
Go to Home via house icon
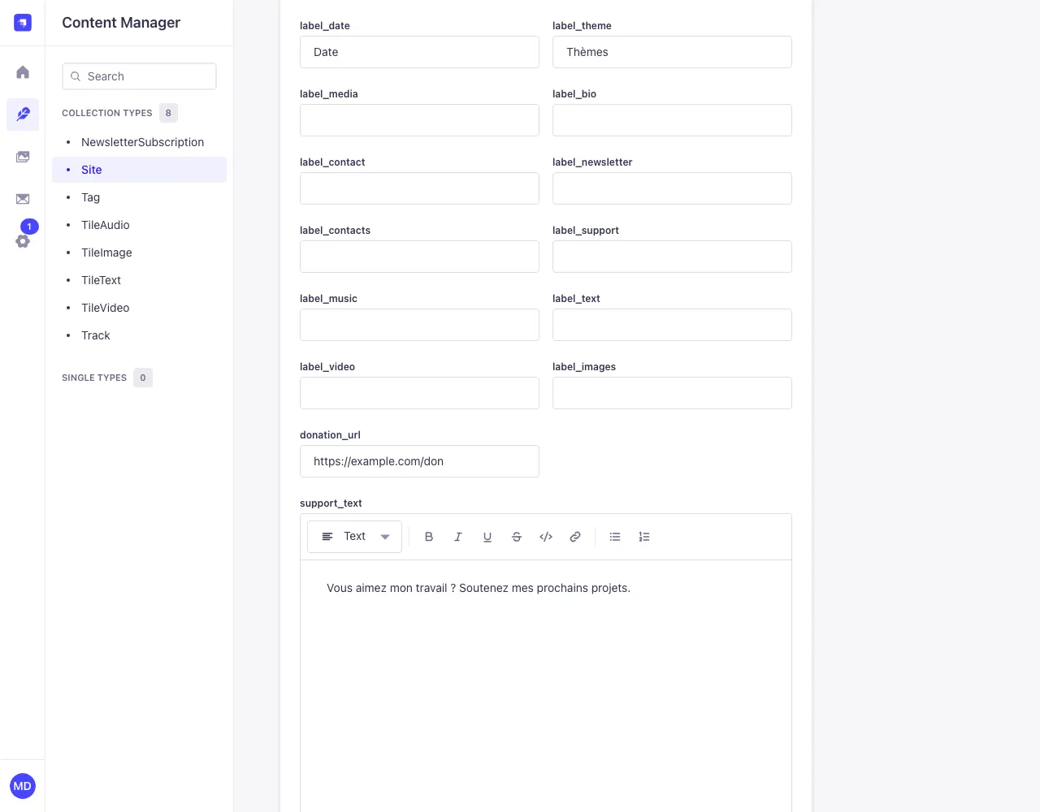pos(23,72)
